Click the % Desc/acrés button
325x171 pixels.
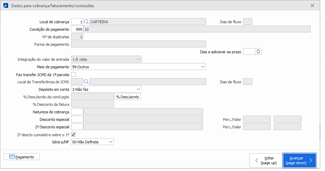click(x=128, y=97)
